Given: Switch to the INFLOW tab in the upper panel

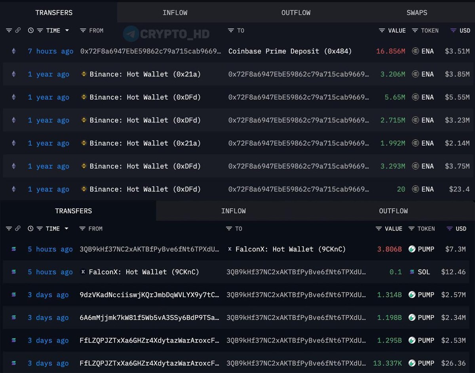Looking at the screenshot, I should 175,13.
